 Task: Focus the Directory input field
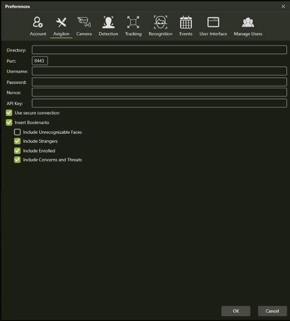[159, 50]
